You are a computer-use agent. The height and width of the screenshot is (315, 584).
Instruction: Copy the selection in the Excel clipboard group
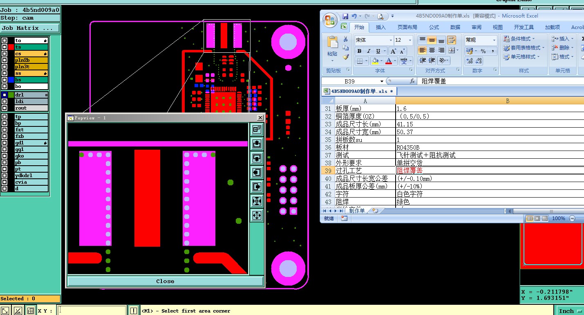point(345,48)
